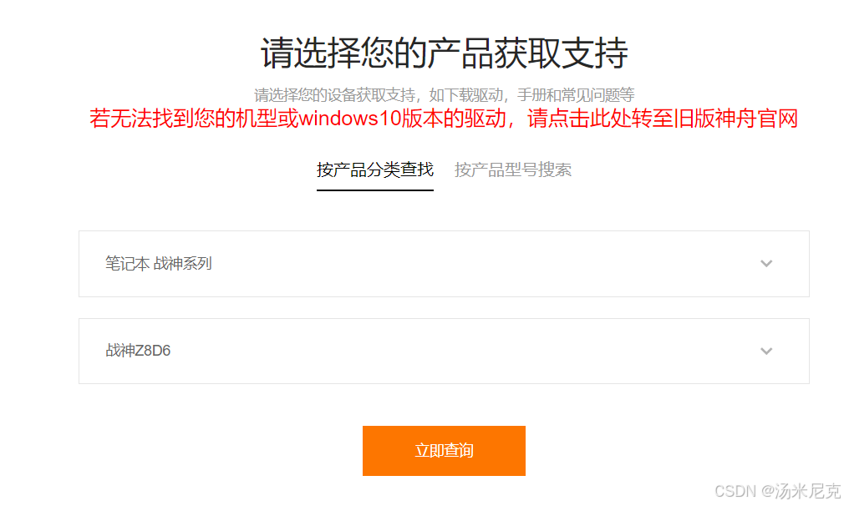This screenshot has width=844, height=506.
Task: Switch to the 按产品型号搜索 tab
Action: [x=512, y=170]
